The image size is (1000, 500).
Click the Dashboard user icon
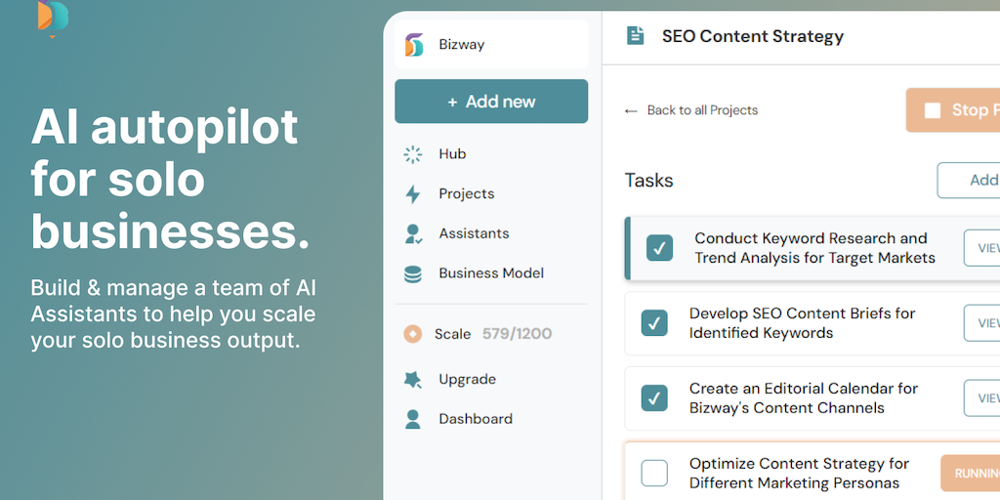tap(413, 419)
